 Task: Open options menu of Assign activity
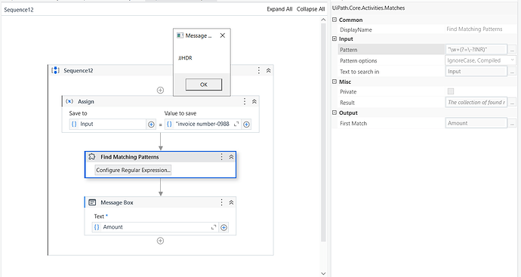pyautogui.click(x=245, y=101)
